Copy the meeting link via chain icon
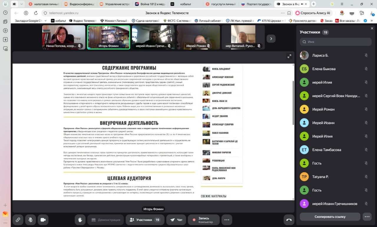This screenshot has height=227, width=377. point(18,220)
